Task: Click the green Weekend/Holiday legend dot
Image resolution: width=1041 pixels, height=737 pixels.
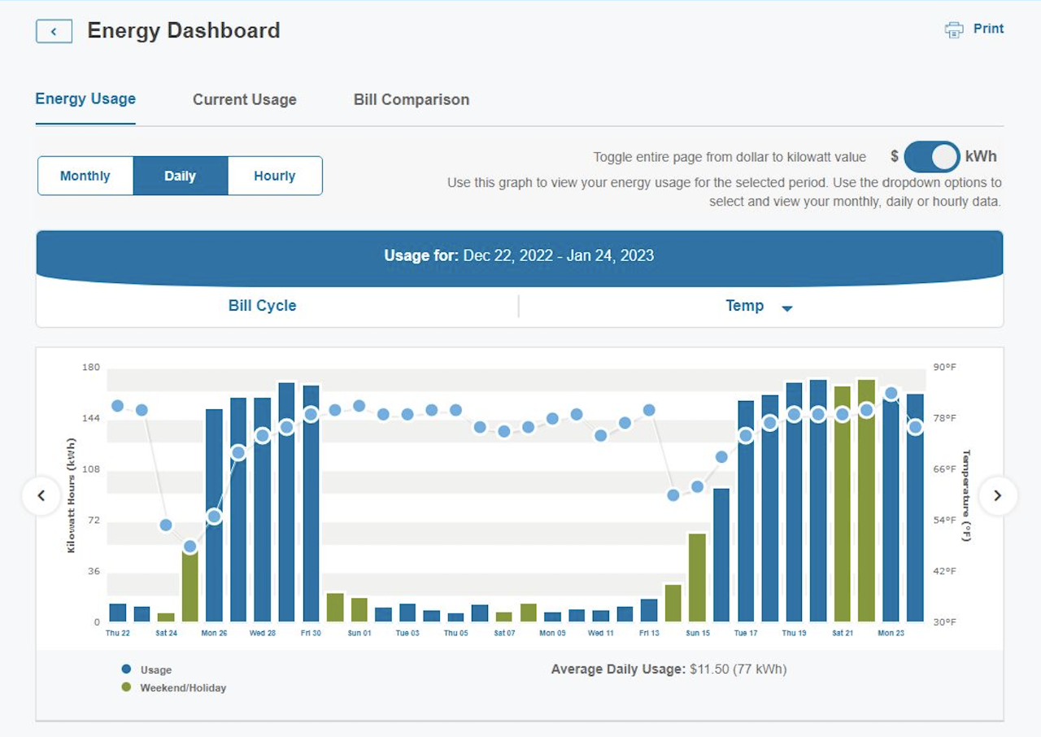Action: [126, 687]
